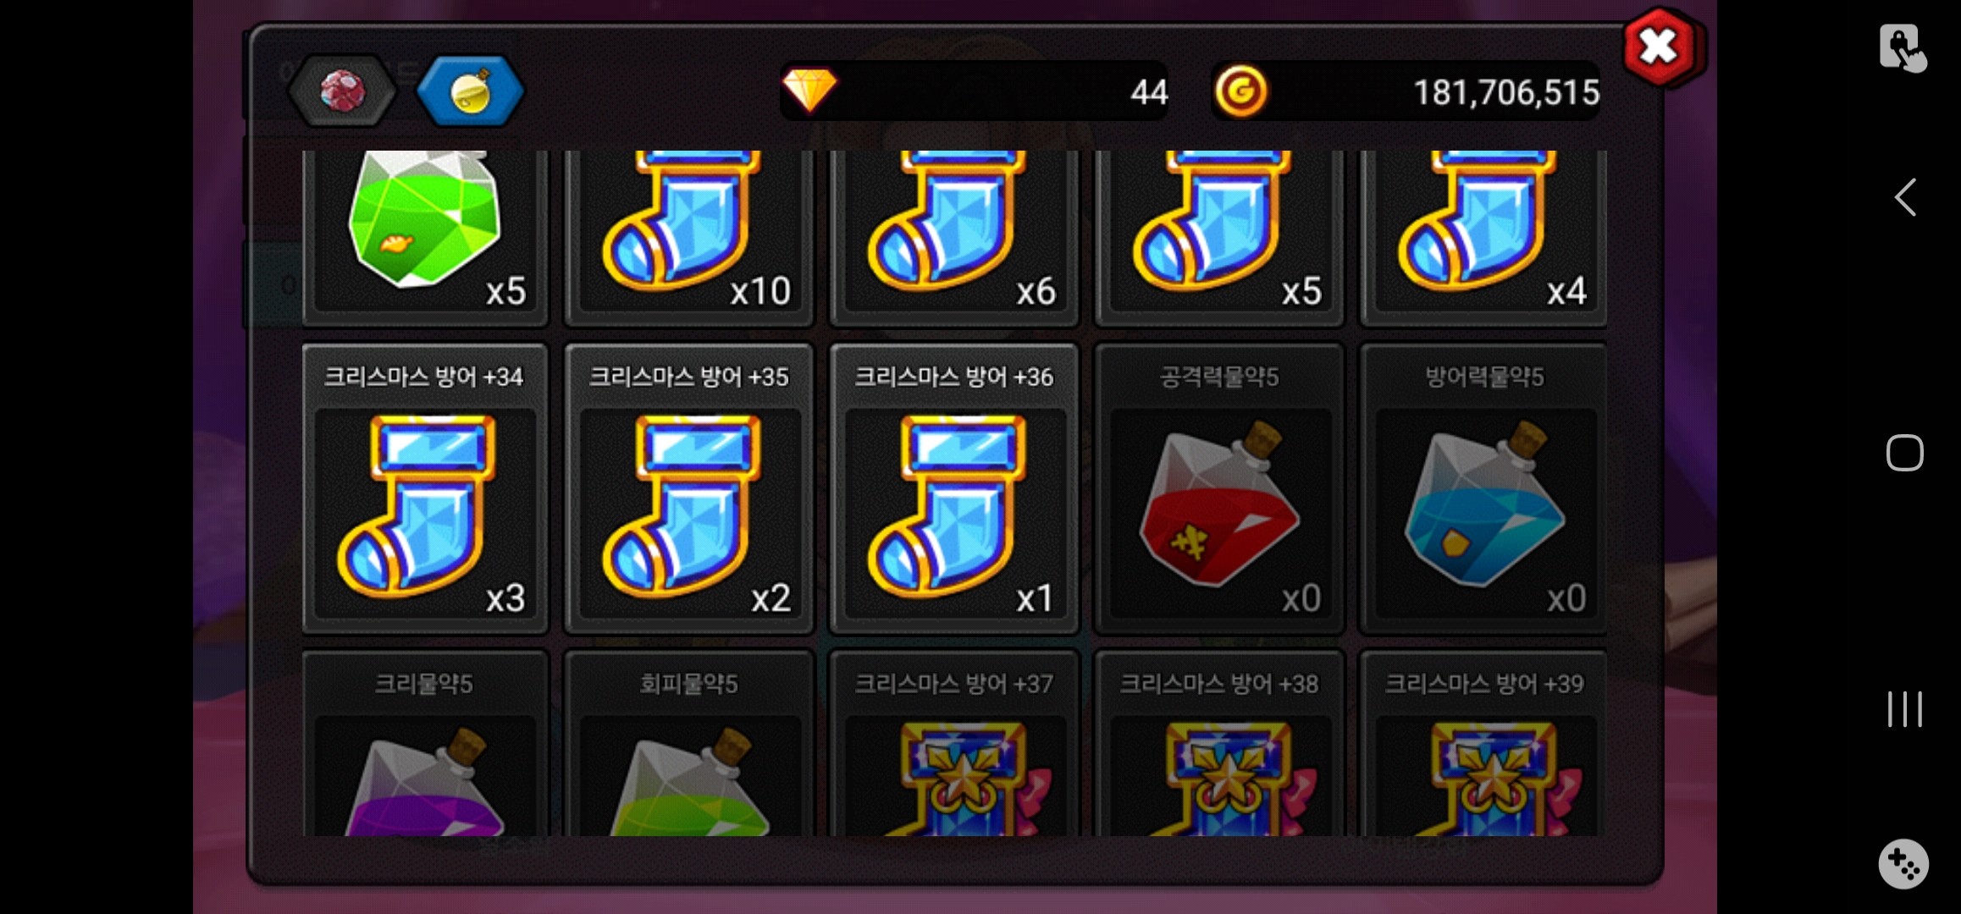This screenshot has height=914, width=1961.
Task: Tap the gold G coin icon
Action: pos(1240,90)
